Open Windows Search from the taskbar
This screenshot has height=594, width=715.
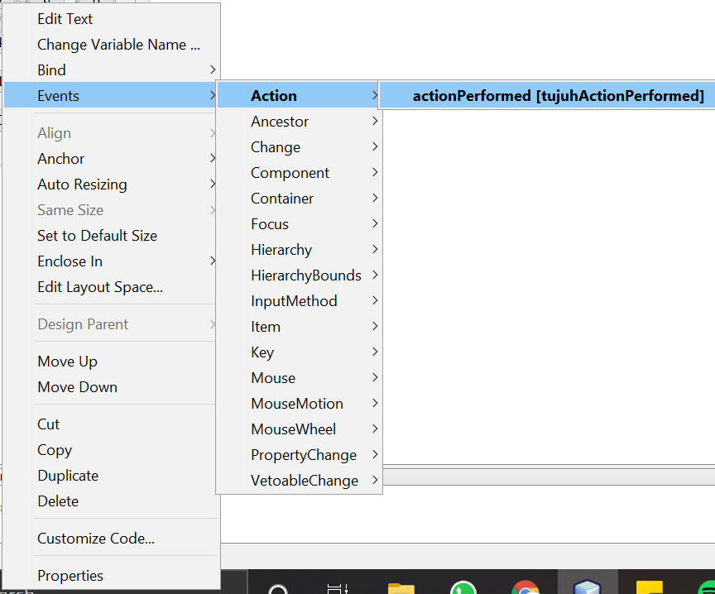tap(278, 585)
